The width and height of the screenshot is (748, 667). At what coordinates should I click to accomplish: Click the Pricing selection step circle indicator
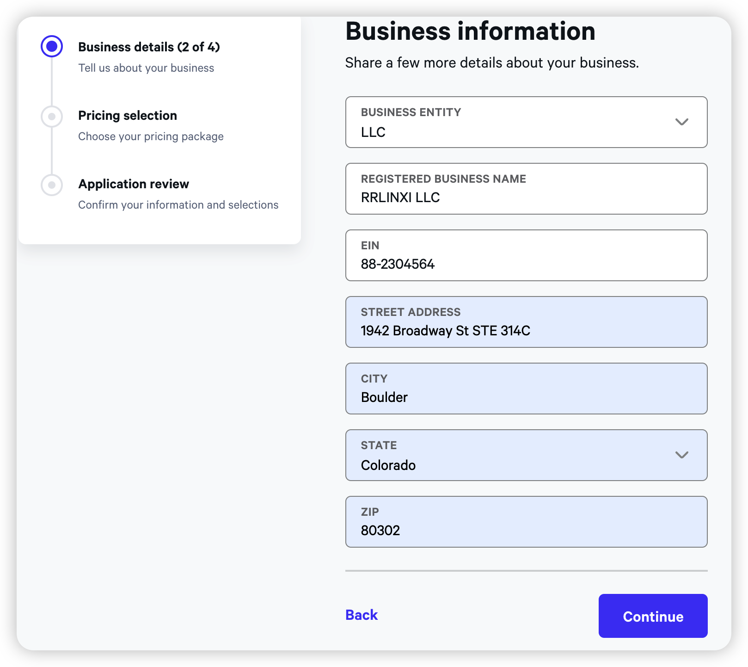pos(52,117)
